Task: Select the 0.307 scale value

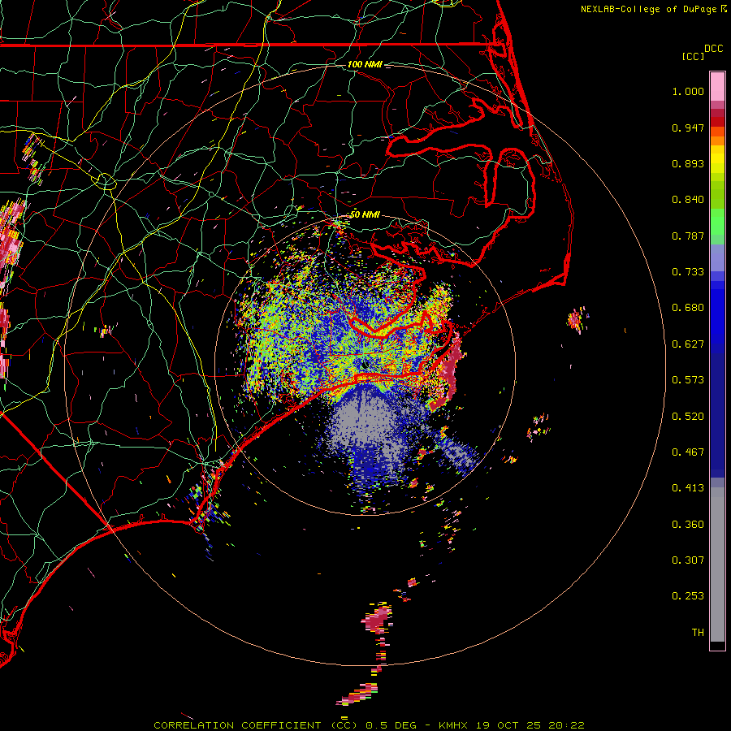Action: coord(688,560)
